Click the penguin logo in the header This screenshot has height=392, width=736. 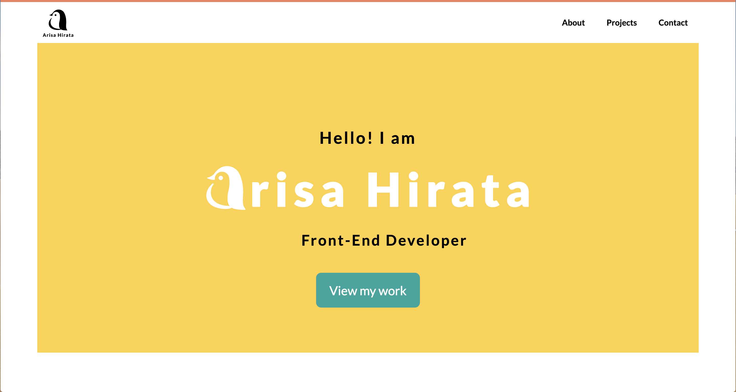click(x=58, y=20)
